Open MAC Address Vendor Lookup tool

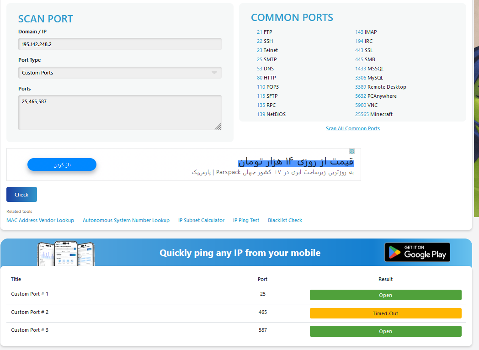40,220
